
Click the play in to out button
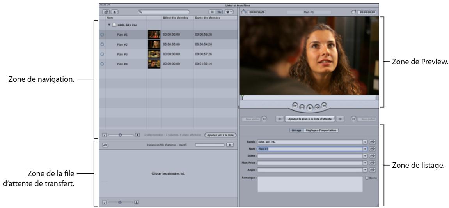click(x=302, y=107)
